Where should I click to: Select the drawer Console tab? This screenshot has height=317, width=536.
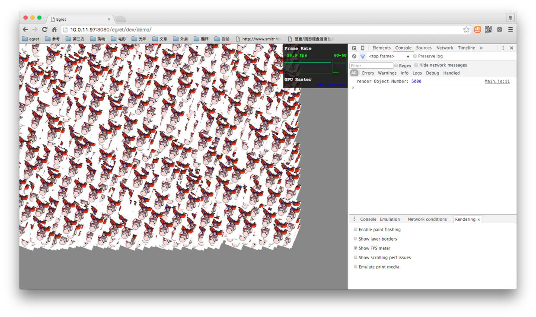click(368, 219)
